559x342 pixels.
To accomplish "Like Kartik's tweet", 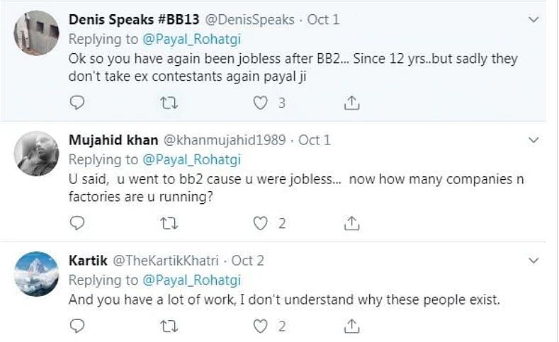I will click(x=261, y=326).
